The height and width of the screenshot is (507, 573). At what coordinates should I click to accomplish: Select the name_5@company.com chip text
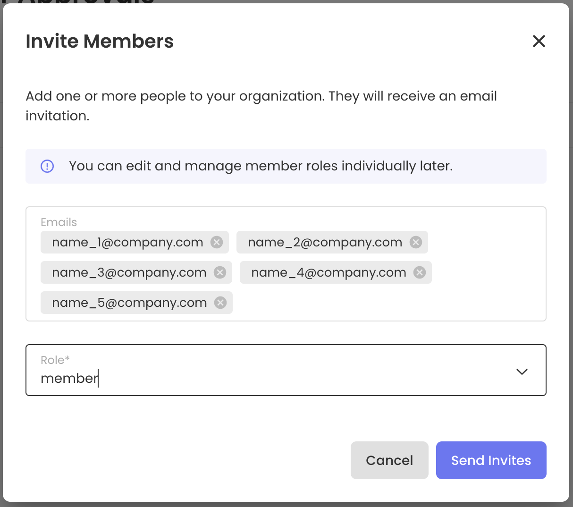click(129, 303)
